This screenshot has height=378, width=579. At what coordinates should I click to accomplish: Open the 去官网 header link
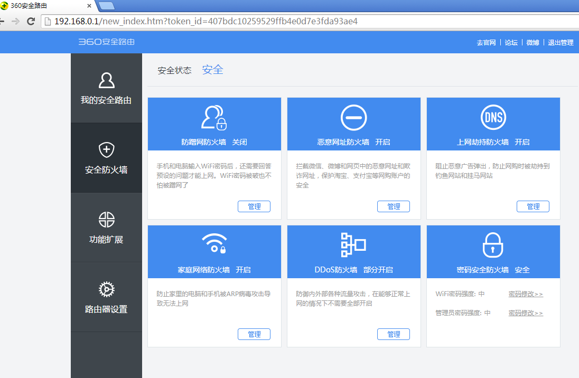pyautogui.click(x=486, y=42)
